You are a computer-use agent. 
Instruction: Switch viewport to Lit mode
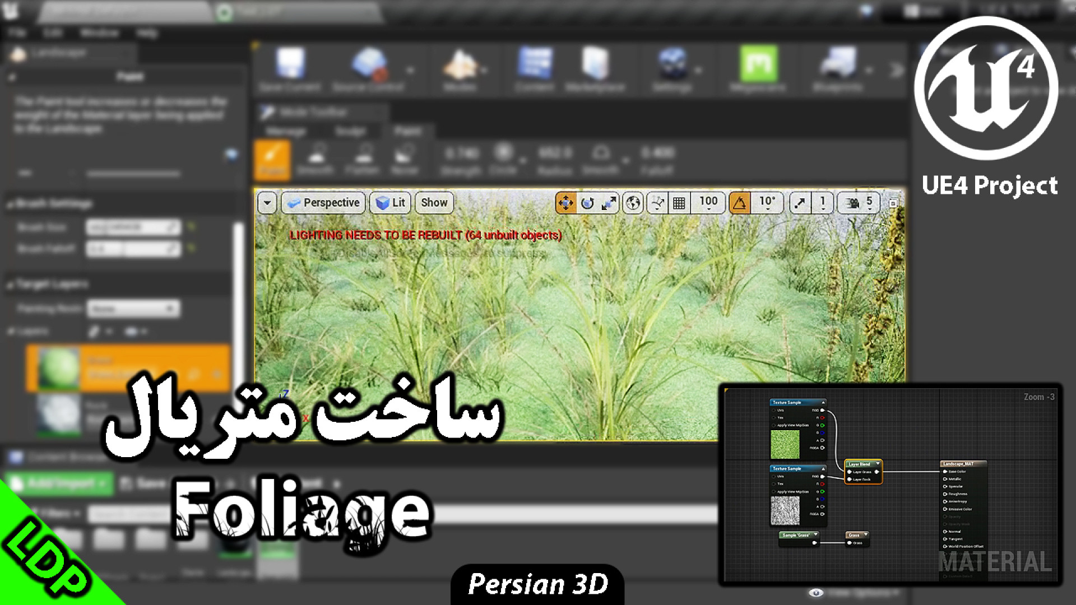click(x=390, y=203)
